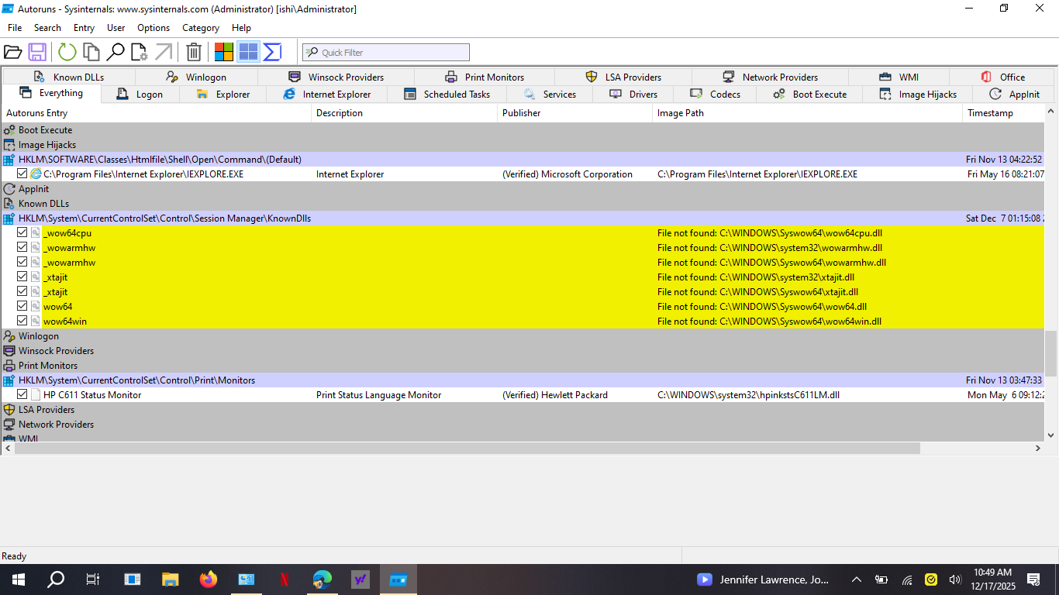1059x595 pixels.
Task: Click the VirusTotal sigma toolbar icon
Action: pos(271,52)
